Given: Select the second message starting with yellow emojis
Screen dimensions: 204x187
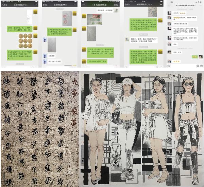Looking at the screenshot, I should click(185, 18).
